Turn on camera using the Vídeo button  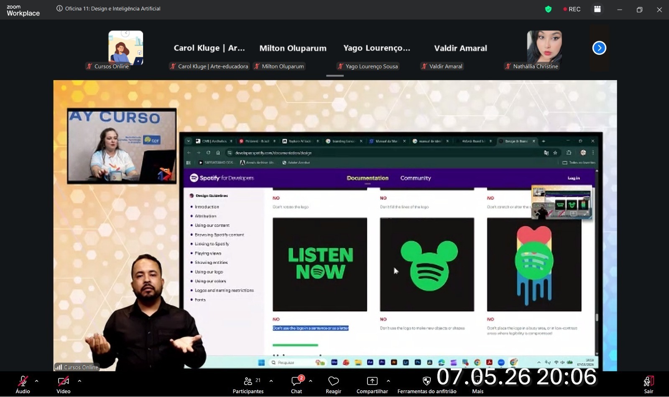point(63,384)
